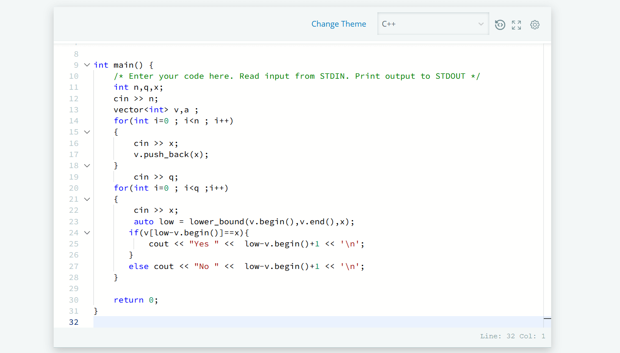Select line number 12 in the gutter

(x=74, y=98)
